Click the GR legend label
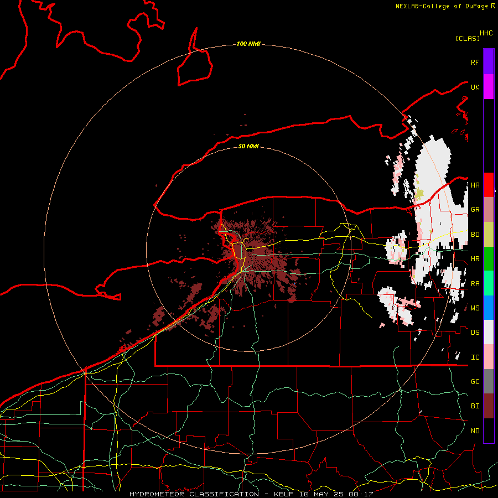Image resolution: width=498 pixels, height=498 pixels. tap(475, 210)
